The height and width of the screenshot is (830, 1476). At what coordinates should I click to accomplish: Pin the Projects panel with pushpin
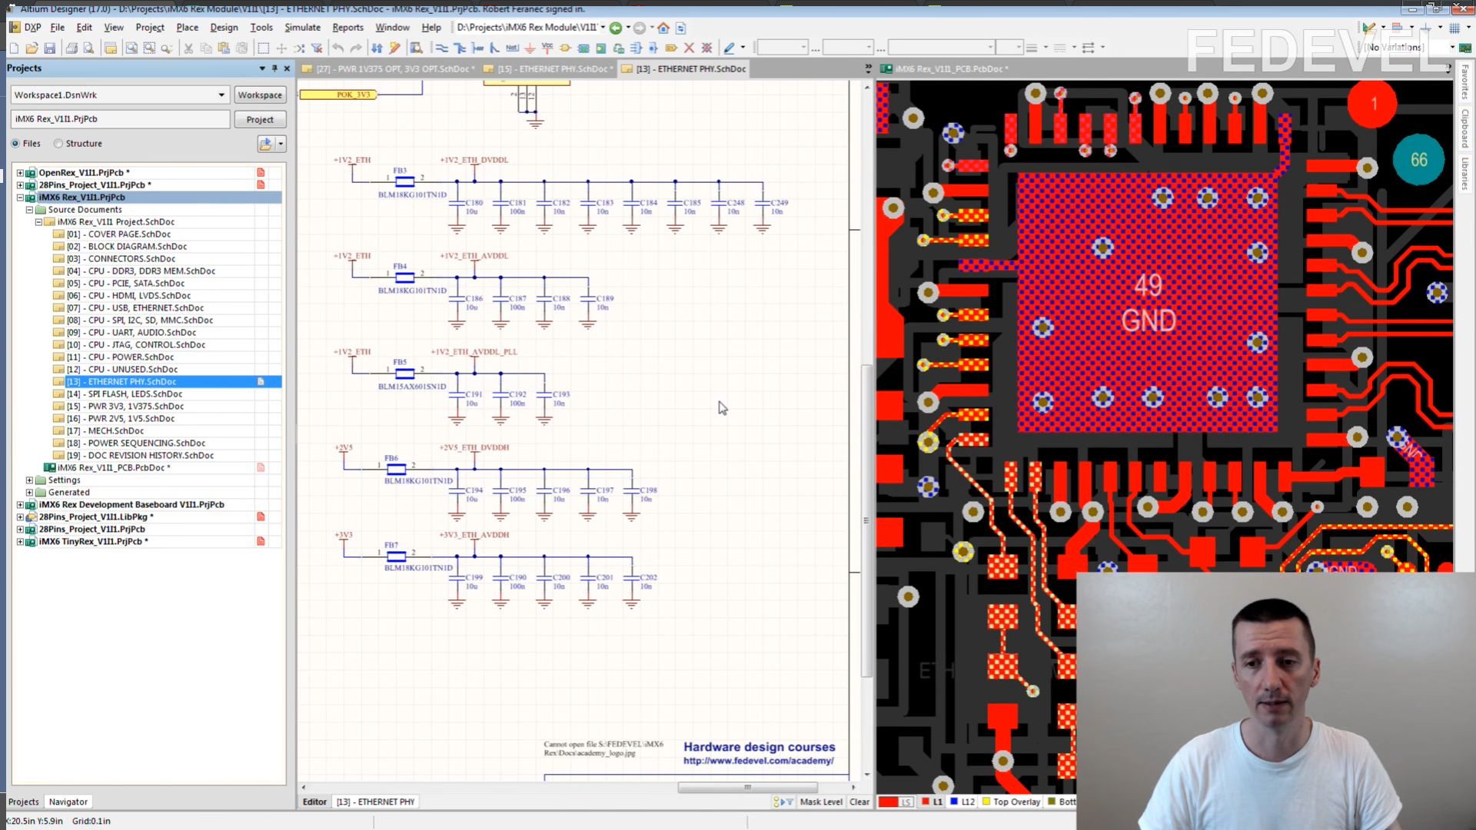tap(274, 68)
